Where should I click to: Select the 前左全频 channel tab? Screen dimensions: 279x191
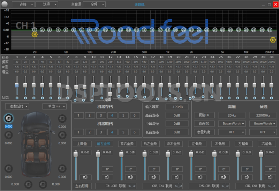pos(104,144)
